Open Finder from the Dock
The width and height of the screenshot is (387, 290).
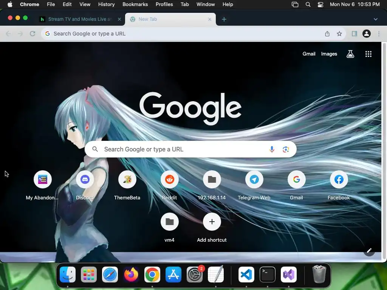coord(68,275)
